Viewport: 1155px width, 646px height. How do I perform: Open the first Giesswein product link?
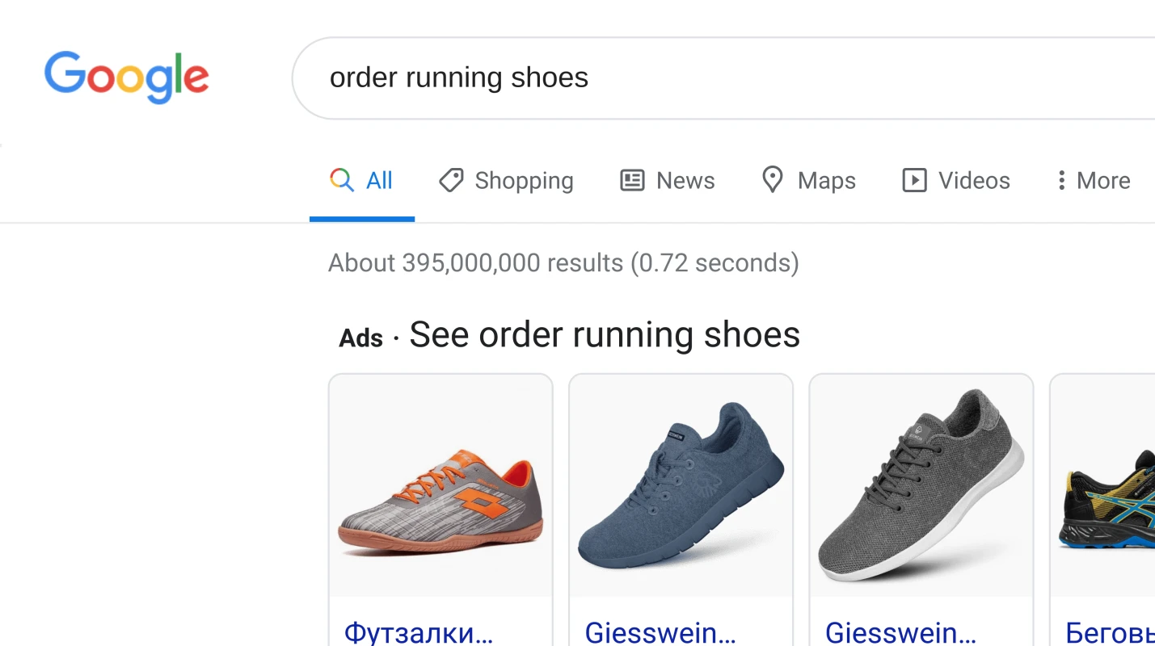(660, 632)
